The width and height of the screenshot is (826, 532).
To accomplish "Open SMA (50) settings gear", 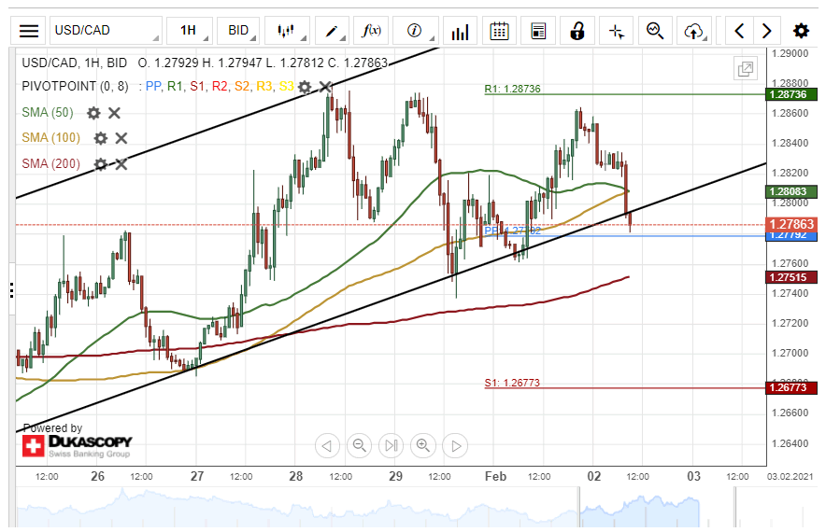I will [93, 113].
